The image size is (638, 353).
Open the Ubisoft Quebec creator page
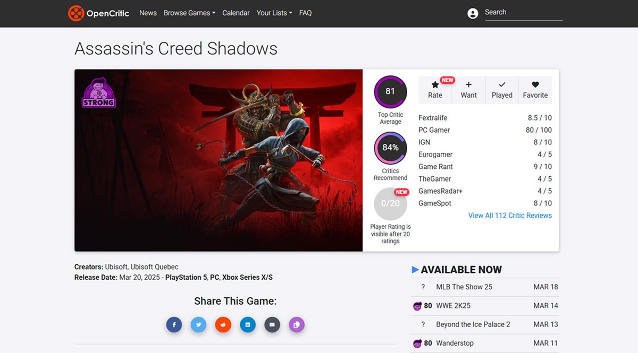tap(155, 267)
